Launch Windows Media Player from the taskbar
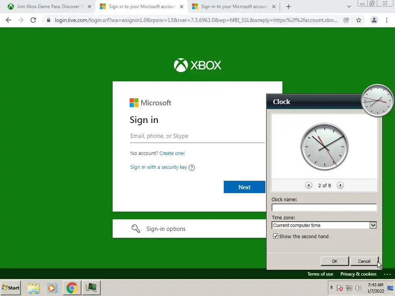Image resolution: width=395 pixels, height=296 pixels. (x=52, y=288)
